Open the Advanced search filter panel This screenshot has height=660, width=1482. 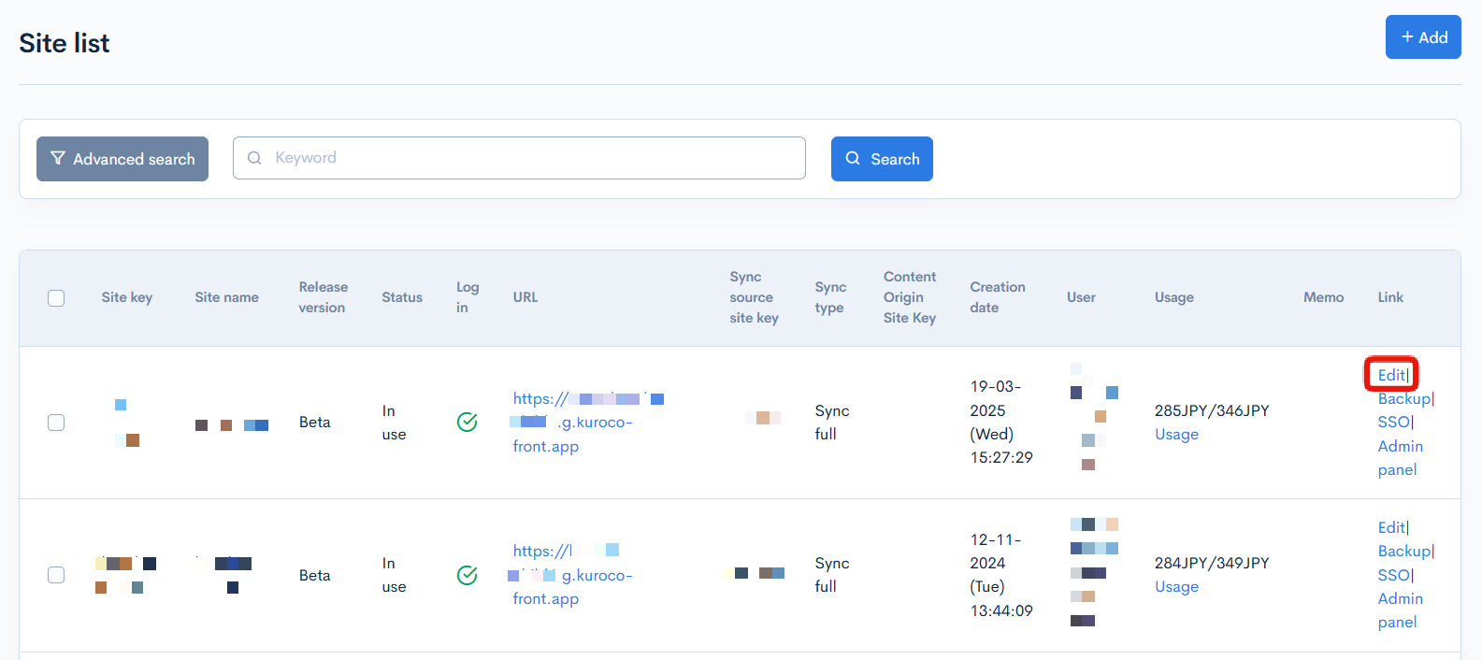(x=122, y=159)
